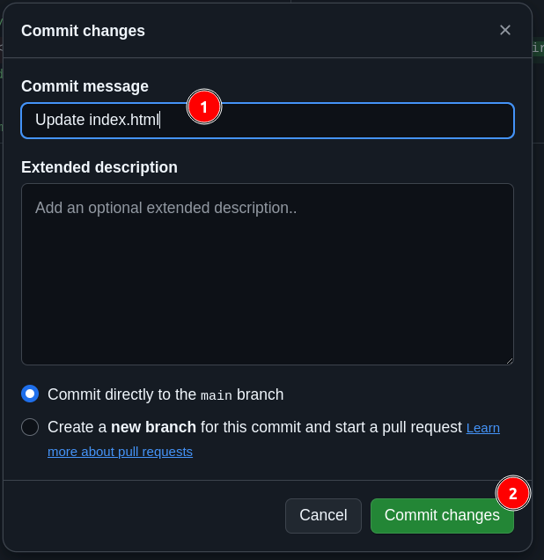Click the "Add an optional extended description" placeholder
544x560 pixels.
[x=165, y=208]
